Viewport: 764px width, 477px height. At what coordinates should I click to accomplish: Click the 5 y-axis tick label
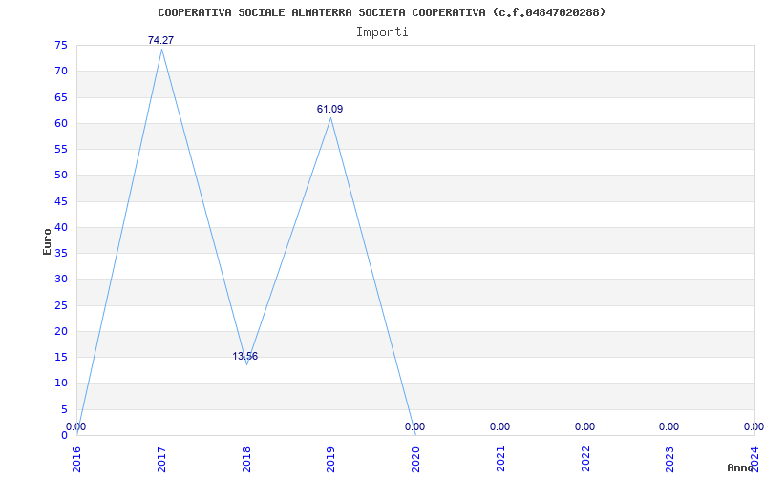(x=64, y=409)
